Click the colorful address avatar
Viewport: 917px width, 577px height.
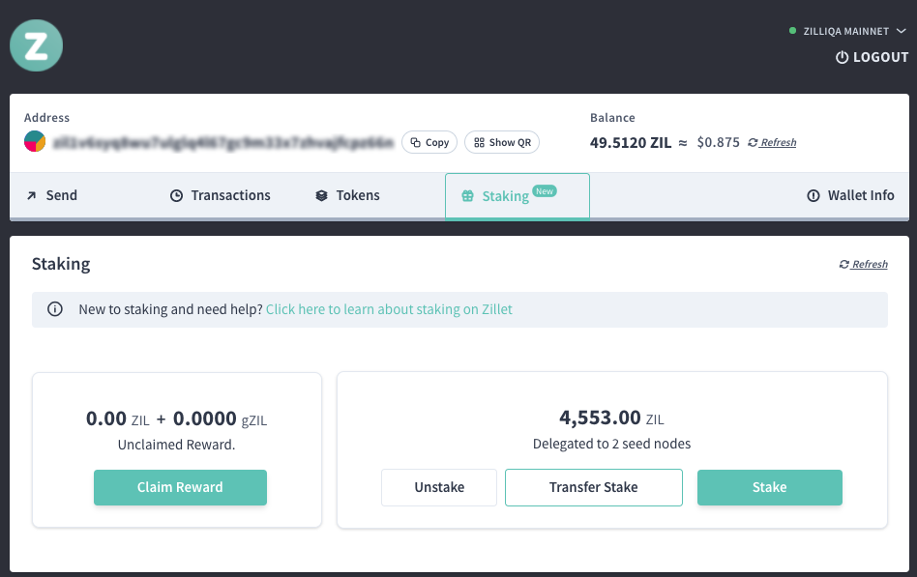coord(36,142)
